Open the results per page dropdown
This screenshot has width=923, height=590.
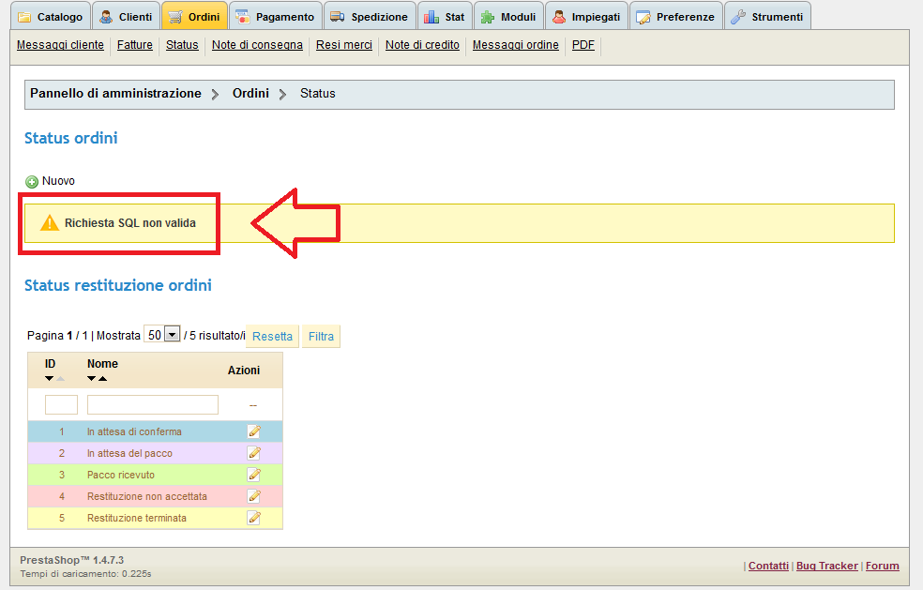tap(162, 335)
